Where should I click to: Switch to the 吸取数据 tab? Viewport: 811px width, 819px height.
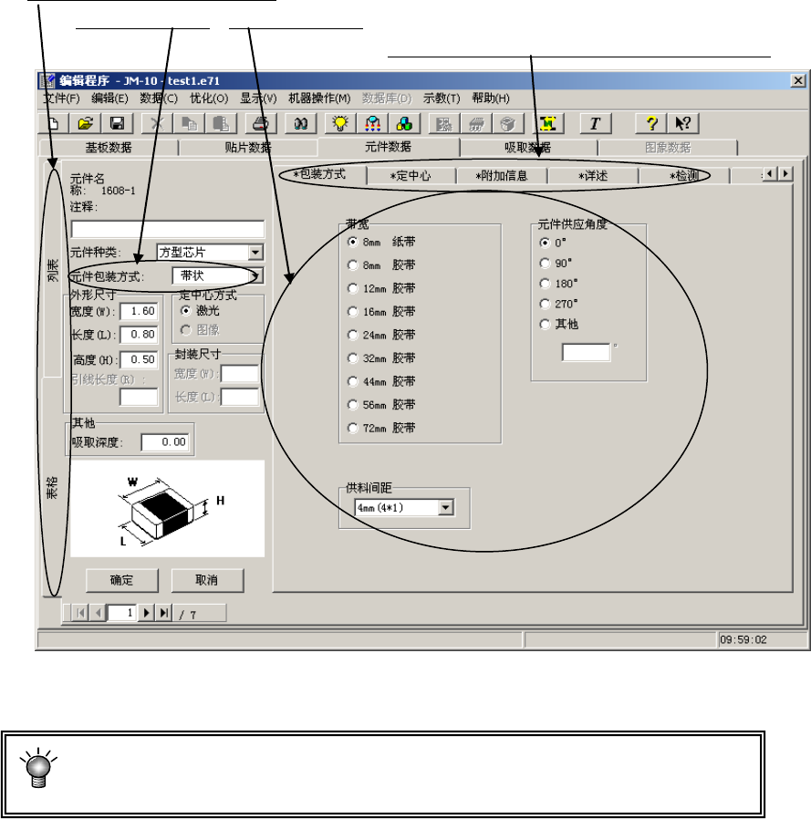click(528, 148)
